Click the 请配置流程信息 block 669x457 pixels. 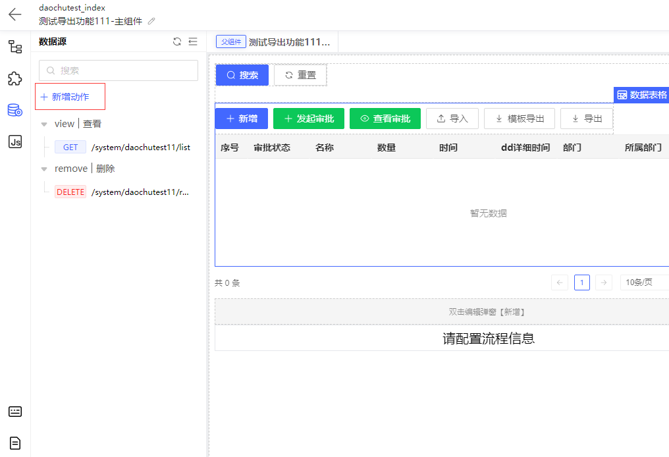click(442, 338)
